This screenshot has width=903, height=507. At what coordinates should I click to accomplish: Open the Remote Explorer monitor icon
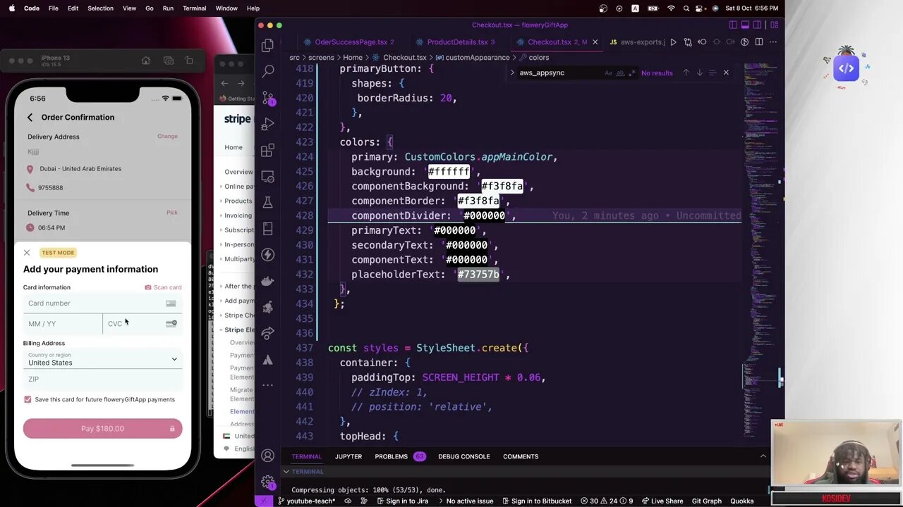(x=267, y=176)
